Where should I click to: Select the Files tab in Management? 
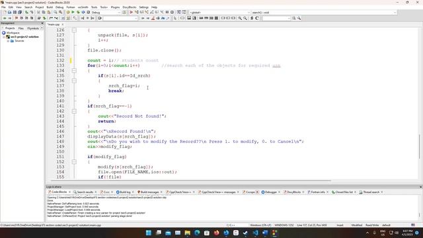[x=20, y=28]
